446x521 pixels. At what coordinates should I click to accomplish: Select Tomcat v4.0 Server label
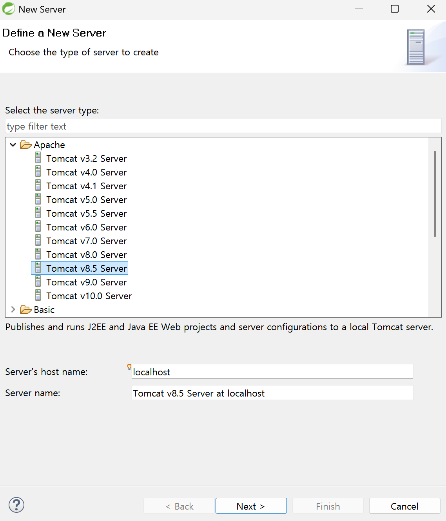[x=87, y=172]
